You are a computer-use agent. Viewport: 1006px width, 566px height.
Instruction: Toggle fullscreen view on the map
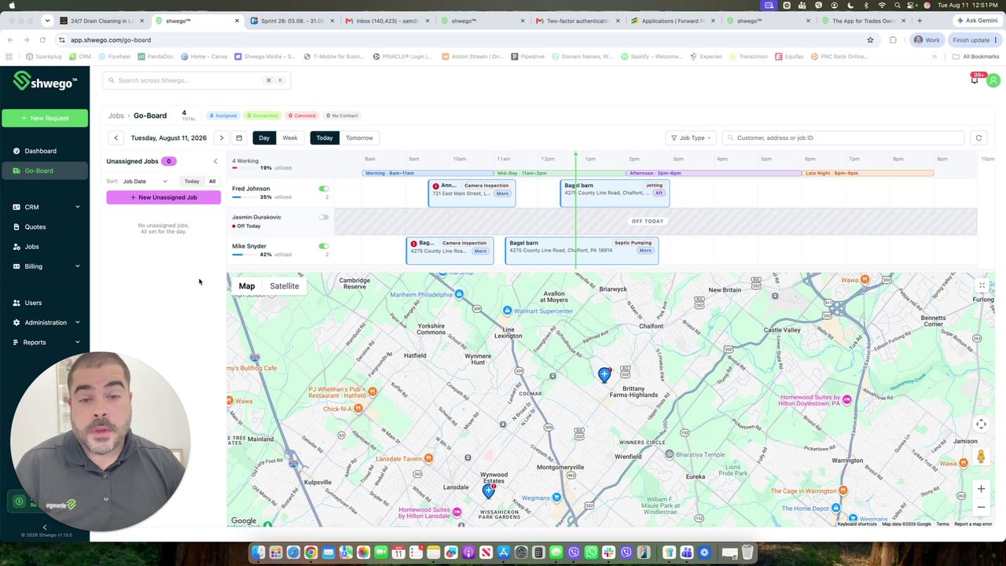982,286
